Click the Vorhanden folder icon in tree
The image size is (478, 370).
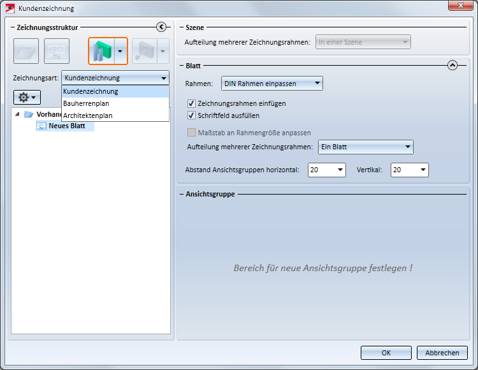point(29,114)
